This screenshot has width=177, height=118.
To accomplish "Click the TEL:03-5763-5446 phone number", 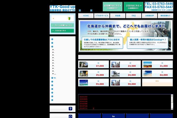I will coord(159,4).
